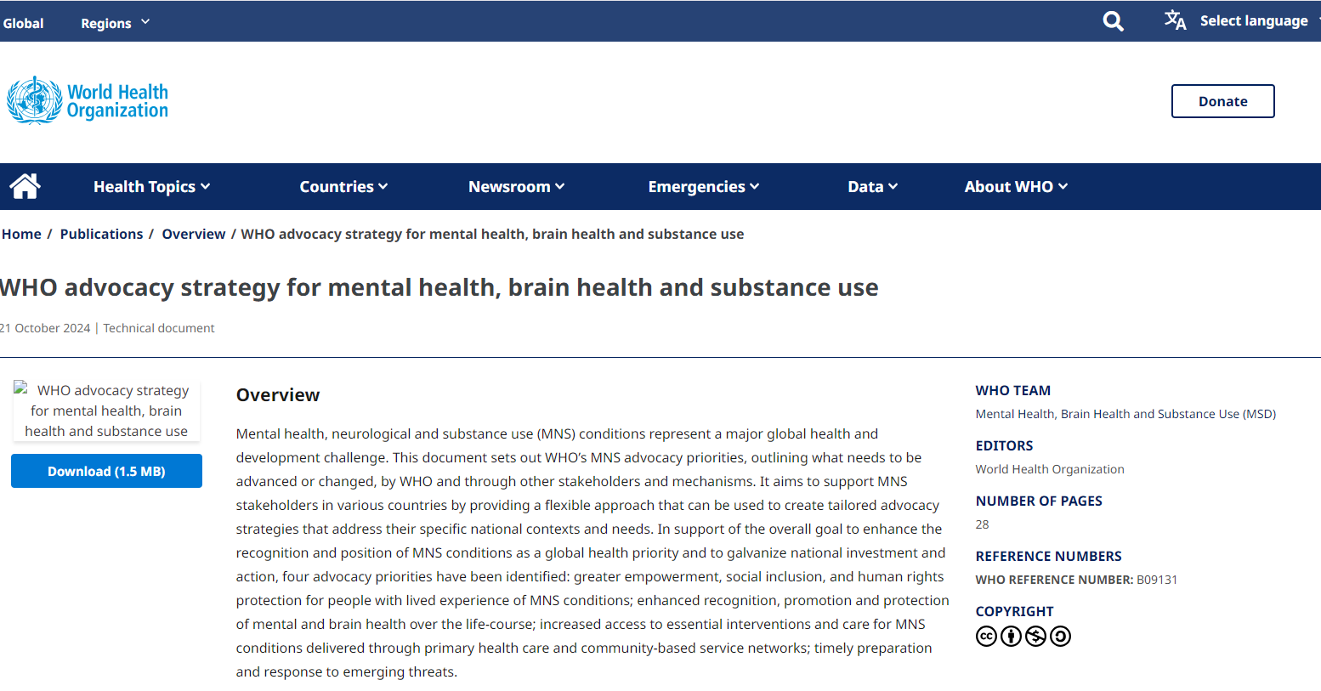Open the About WHO menu
This screenshot has height=691, width=1321.
coord(1015,187)
